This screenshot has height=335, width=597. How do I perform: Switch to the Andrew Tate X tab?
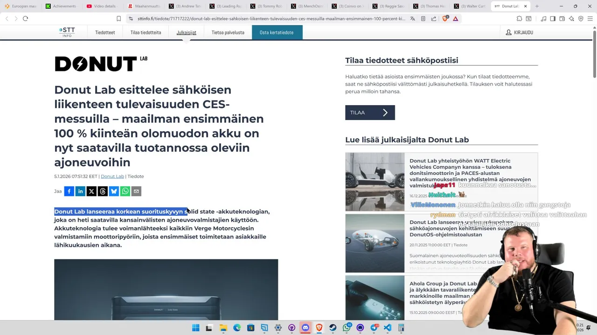point(184,6)
